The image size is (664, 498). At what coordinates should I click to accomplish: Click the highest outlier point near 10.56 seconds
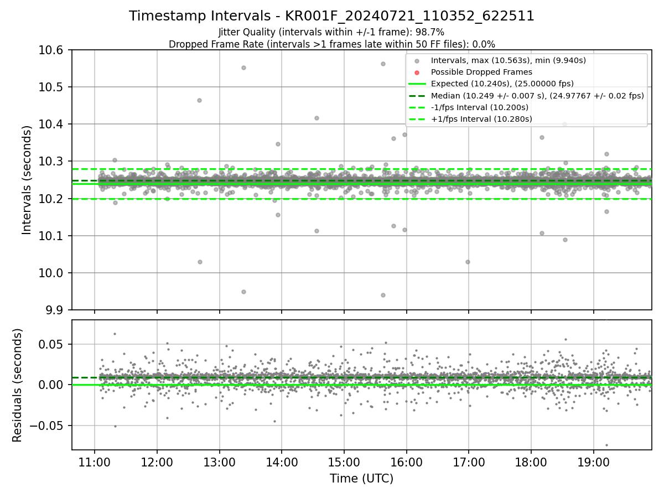(383, 64)
